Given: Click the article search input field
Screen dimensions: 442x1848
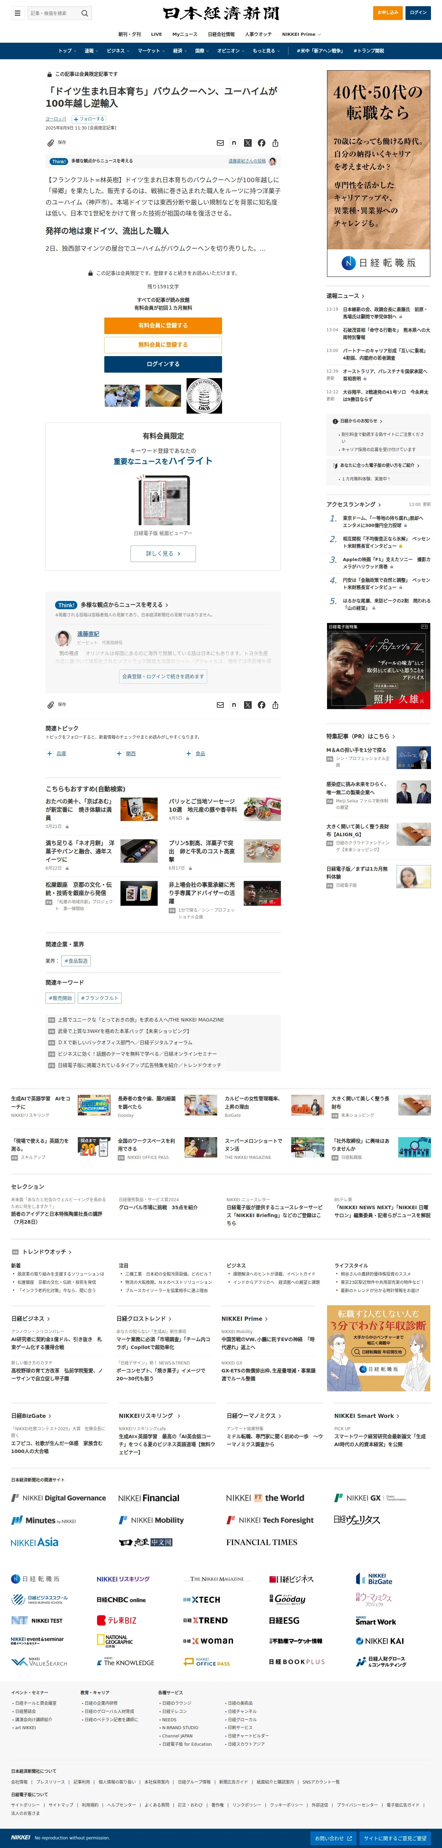Looking at the screenshot, I should pyautogui.click(x=54, y=13).
